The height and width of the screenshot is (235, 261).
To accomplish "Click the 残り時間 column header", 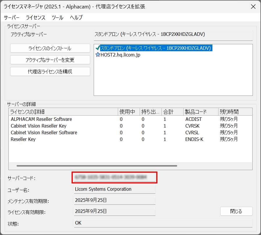I will pos(235,112).
